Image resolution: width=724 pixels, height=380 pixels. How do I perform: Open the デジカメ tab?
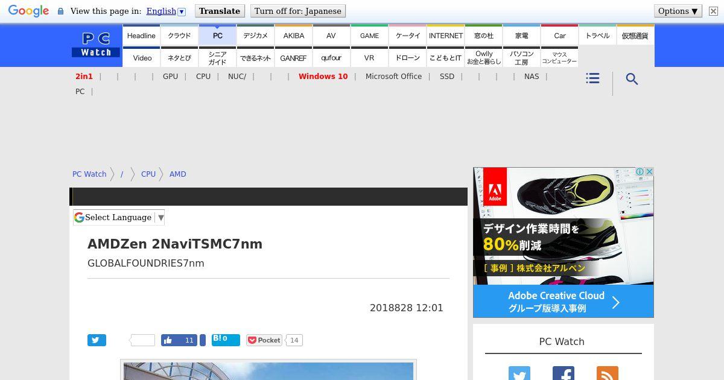(x=255, y=36)
